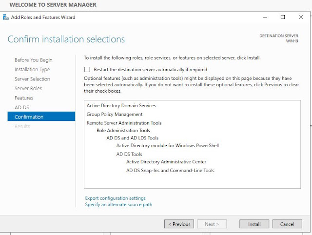
Task: Maximize the wizard window
Action: pyautogui.click(x=283, y=18)
